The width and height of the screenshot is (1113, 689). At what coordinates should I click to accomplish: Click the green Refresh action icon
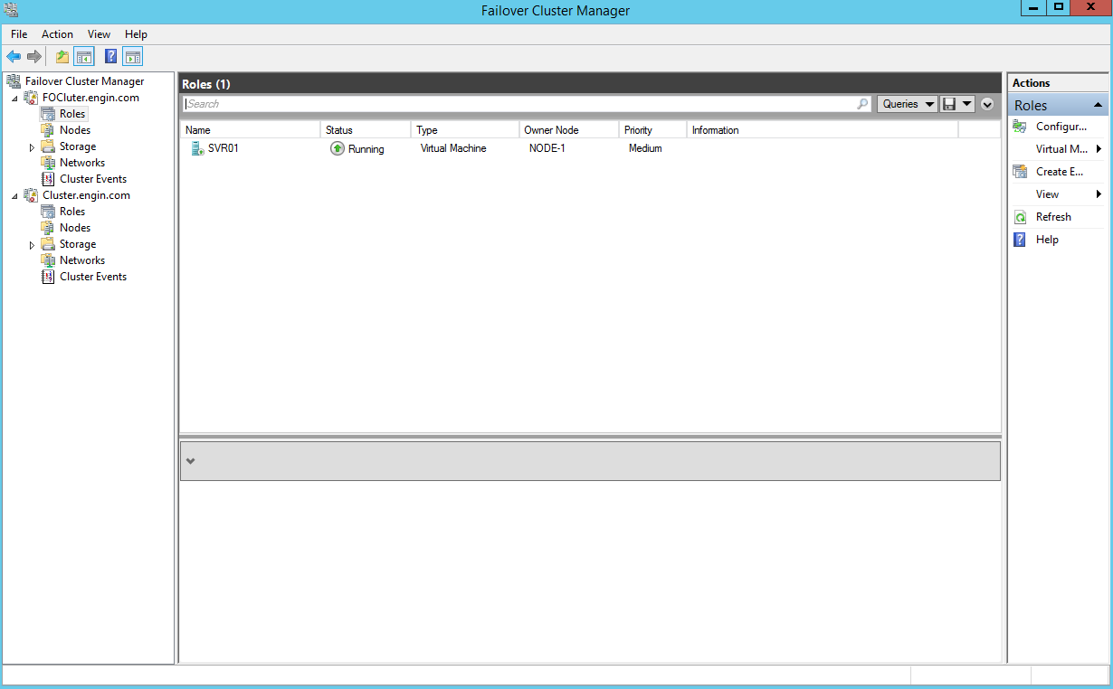[1020, 217]
